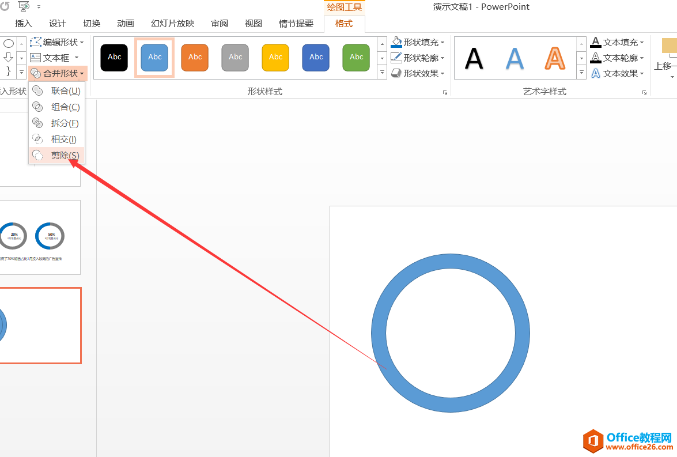Switch to the 插入 Insert tab
The image size is (677, 457).
(23, 23)
